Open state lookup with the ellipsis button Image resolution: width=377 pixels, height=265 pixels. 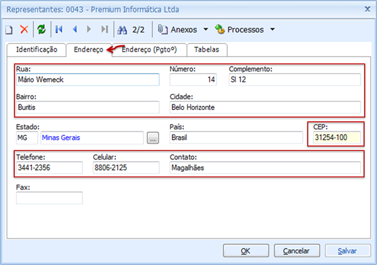pos(153,138)
